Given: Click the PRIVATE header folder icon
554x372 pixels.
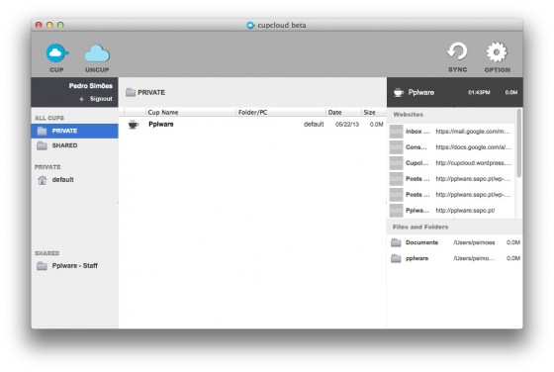Looking at the screenshot, I should [131, 92].
